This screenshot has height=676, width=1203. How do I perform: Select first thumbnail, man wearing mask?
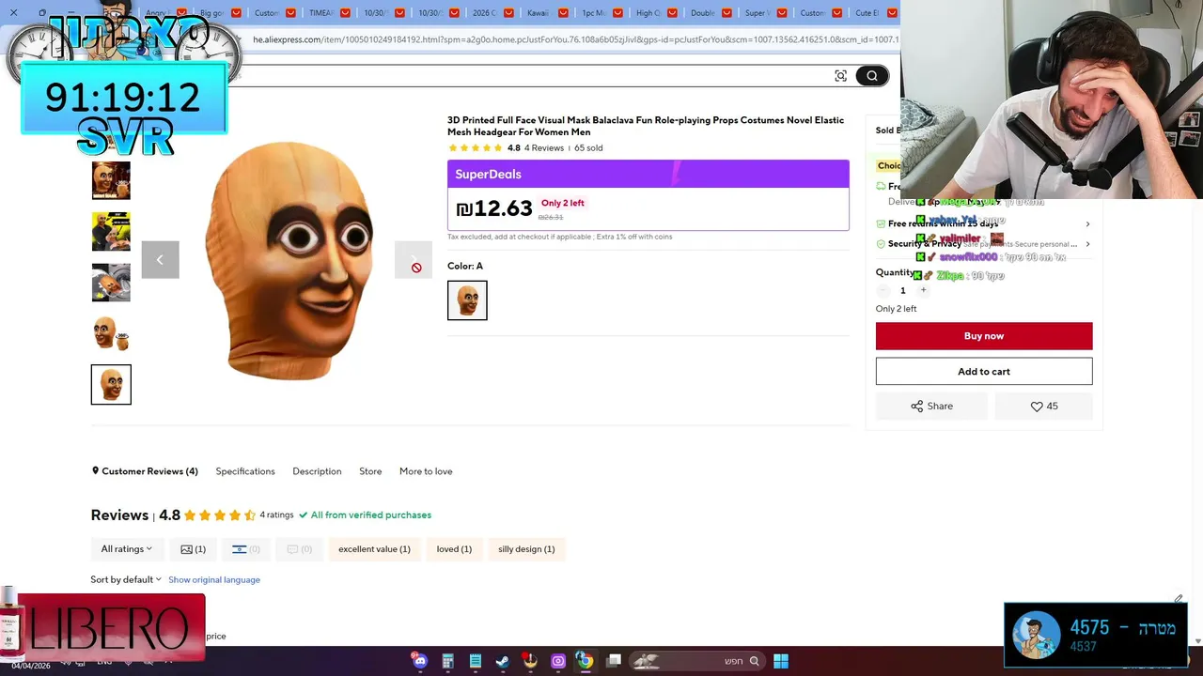[x=111, y=180]
